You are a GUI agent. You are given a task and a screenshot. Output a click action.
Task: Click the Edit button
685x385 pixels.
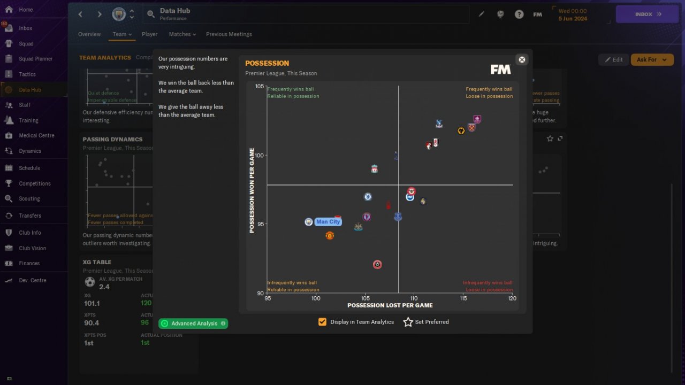coord(613,59)
